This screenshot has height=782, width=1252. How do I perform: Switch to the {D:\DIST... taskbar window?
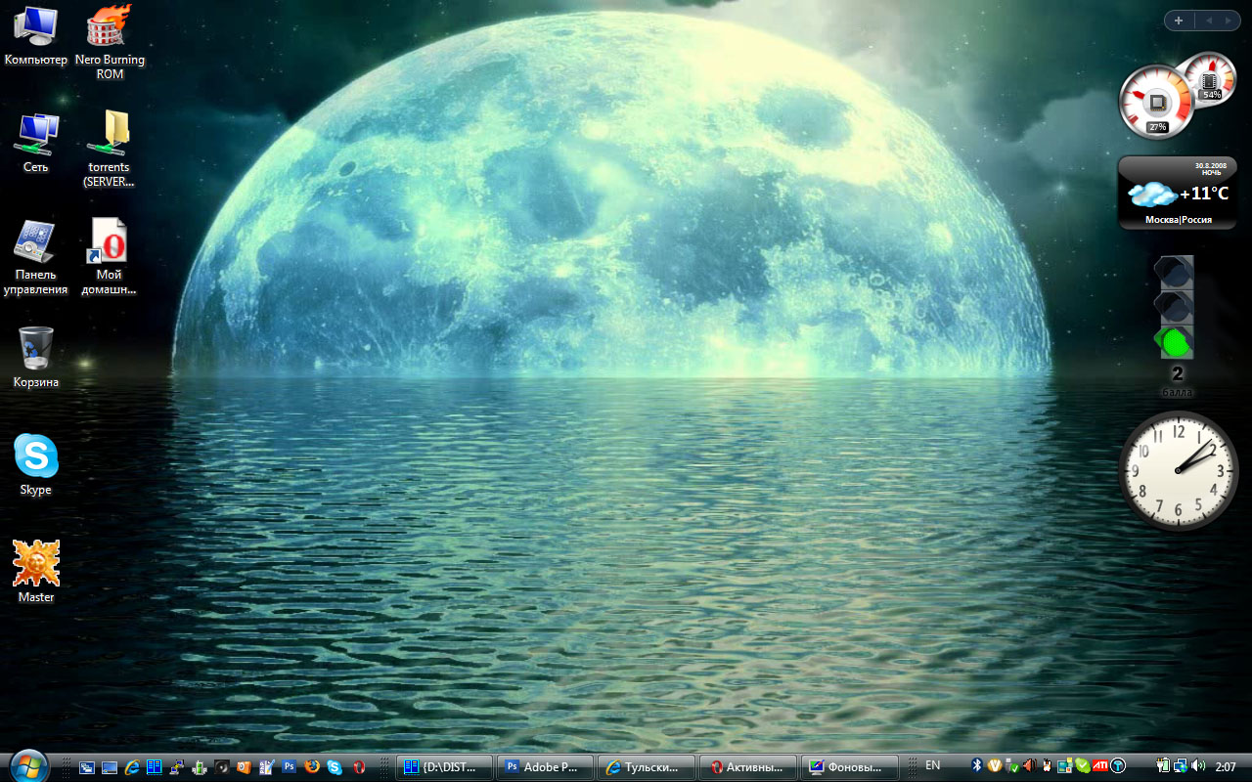(444, 767)
